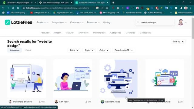Click download icon on S M Rony card
The image size is (194, 109).
coord(86,102)
